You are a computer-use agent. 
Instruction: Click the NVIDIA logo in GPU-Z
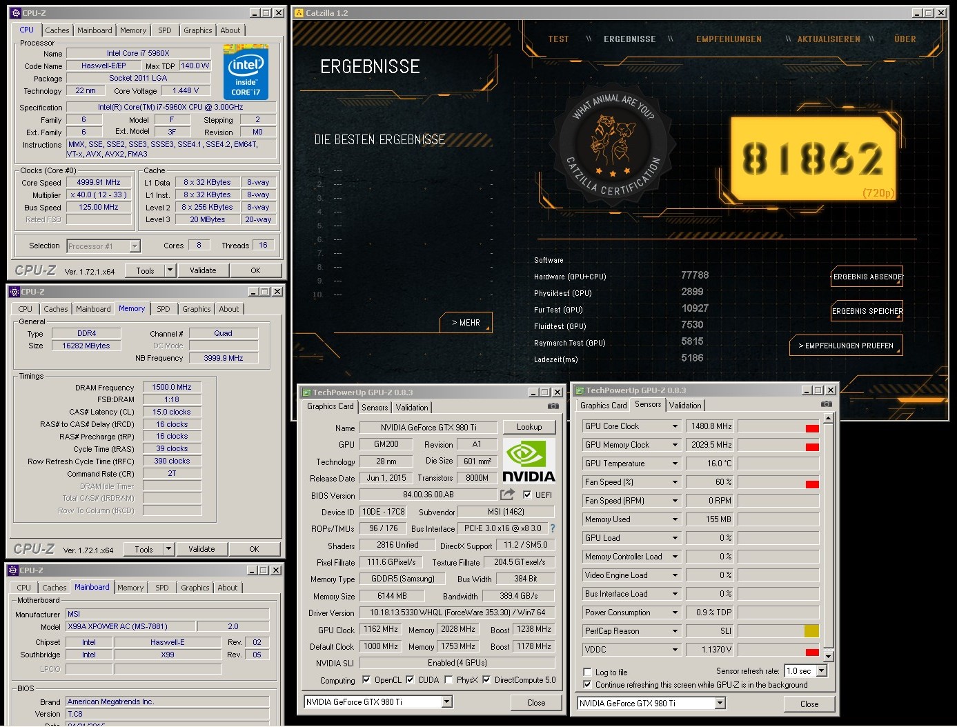529,460
